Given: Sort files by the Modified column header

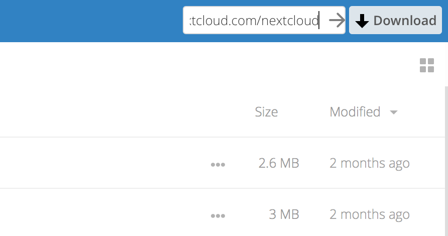Looking at the screenshot, I should coord(355,112).
